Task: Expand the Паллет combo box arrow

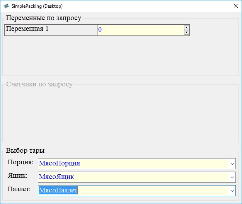Action: click(x=232, y=191)
